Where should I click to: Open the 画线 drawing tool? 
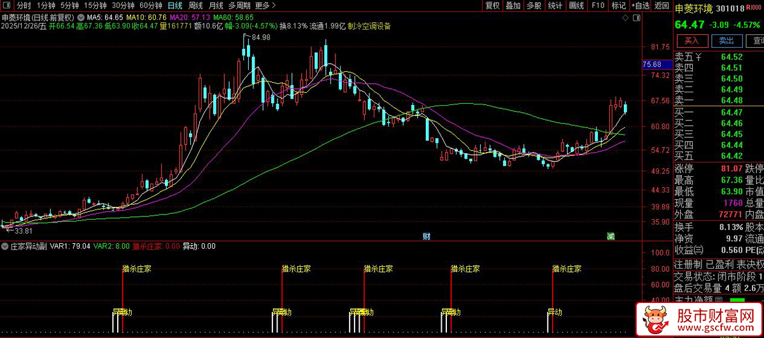point(576,5)
